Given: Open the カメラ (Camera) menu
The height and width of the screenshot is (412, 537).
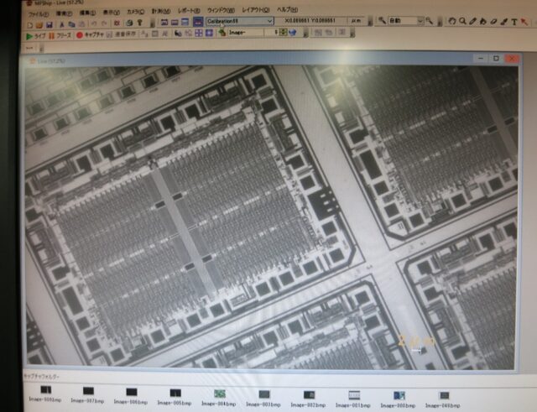Looking at the screenshot, I should pos(136,12).
